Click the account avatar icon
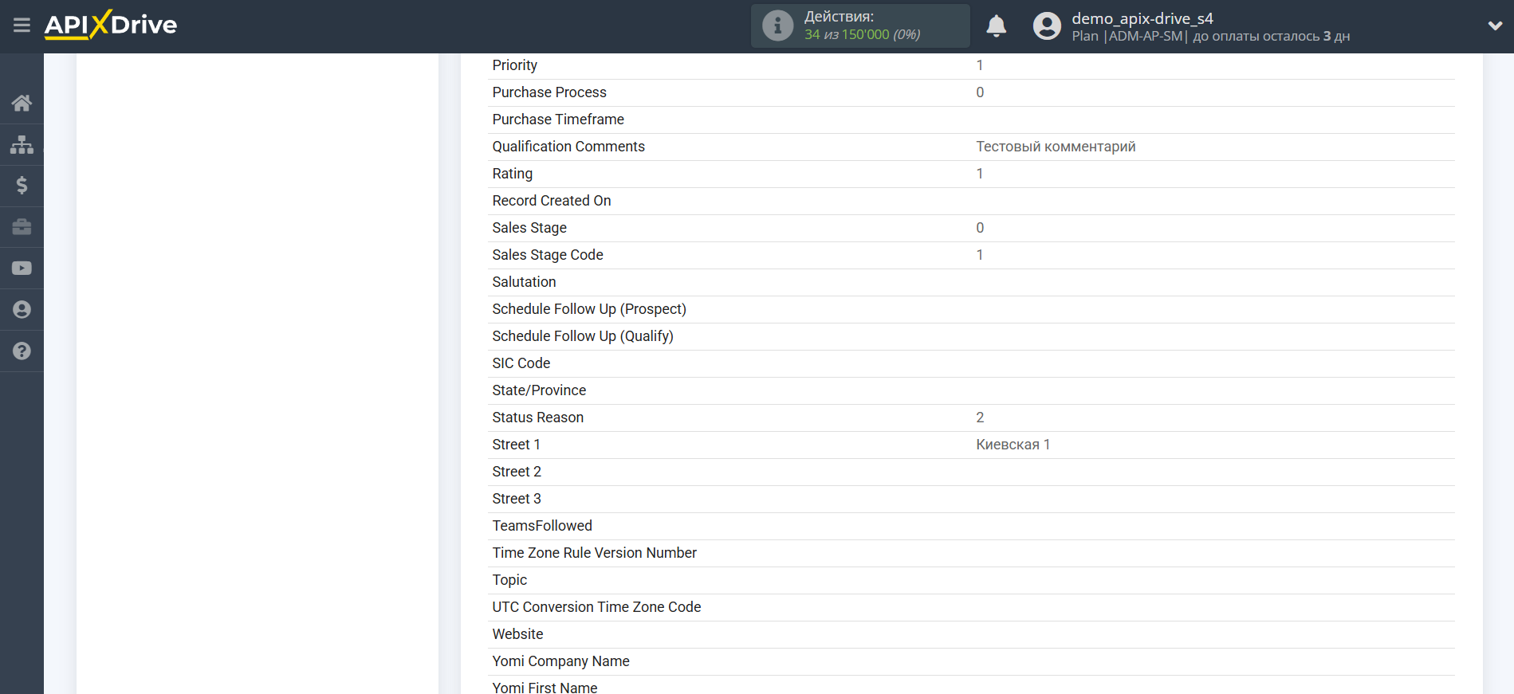This screenshot has height=694, width=1514. [1047, 26]
